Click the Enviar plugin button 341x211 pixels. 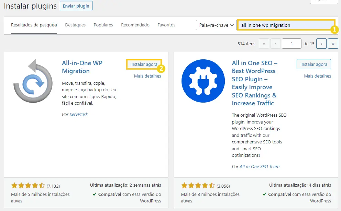(x=76, y=6)
